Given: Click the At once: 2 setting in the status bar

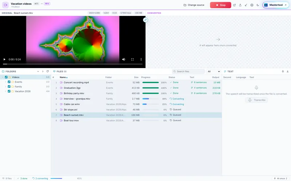Looking at the screenshot, I should point(280,178).
